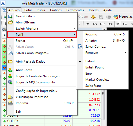This screenshot has height=126, width=133.
Task: Choose Sair to exit the application
Action: click(x=42, y=112)
